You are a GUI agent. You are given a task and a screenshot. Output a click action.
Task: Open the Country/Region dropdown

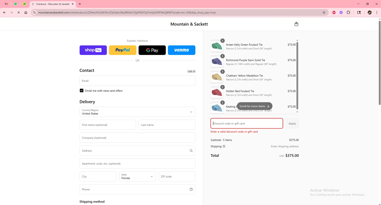(x=137, y=112)
